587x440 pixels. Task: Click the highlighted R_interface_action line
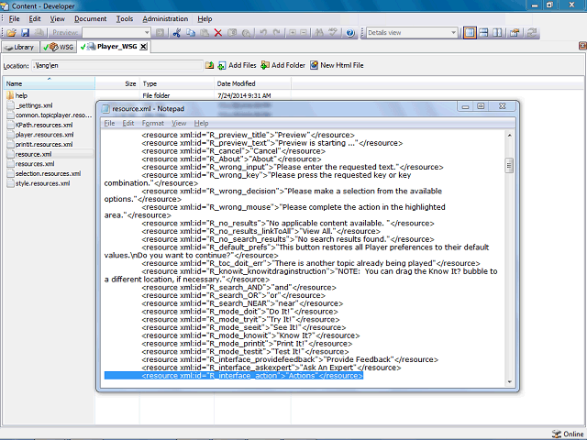point(234,376)
